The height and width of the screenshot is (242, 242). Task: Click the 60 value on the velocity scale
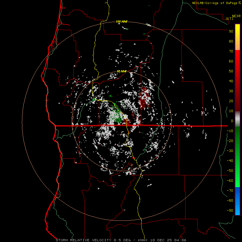[x=231, y=61]
